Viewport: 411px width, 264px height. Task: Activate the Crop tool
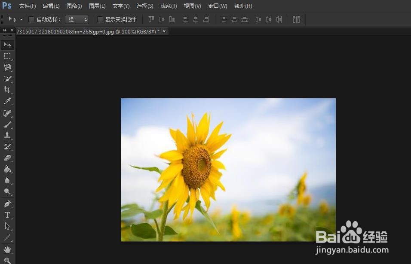(7, 90)
